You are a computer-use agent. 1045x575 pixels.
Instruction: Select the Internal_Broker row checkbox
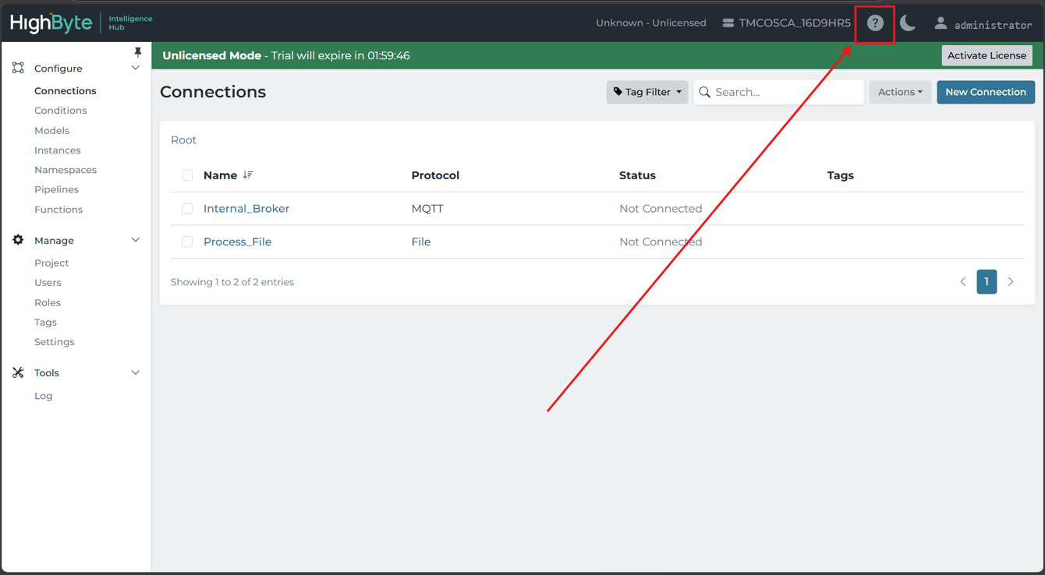pyautogui.click(x=187, y=209)
